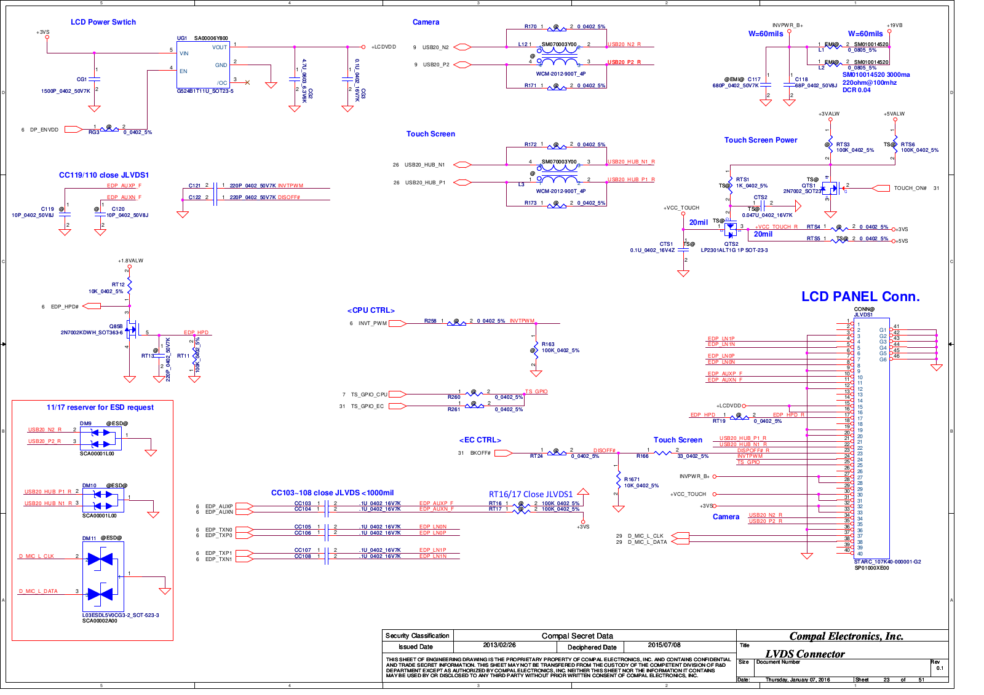Select the INVT_PWM port symbol
This screenshot has height=695, width=984.
click(397, 323)
